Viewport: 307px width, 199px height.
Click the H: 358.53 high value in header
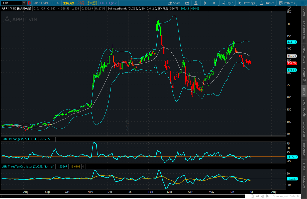[x=64, y=8]
